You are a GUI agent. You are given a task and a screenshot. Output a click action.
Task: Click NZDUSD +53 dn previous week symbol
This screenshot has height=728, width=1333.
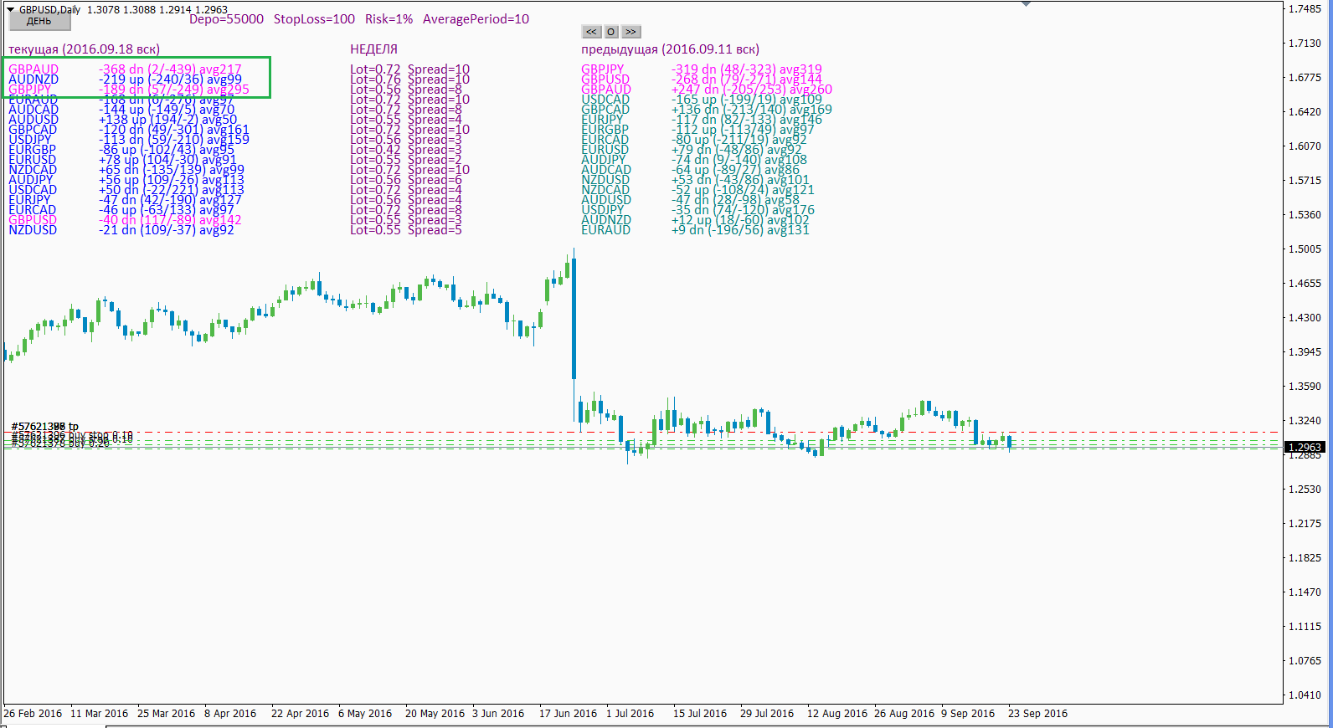[x=605, y=180]
